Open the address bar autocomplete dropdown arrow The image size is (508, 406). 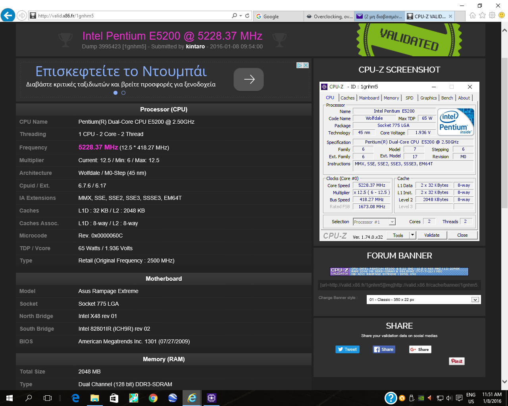click(x=241, y=16)
